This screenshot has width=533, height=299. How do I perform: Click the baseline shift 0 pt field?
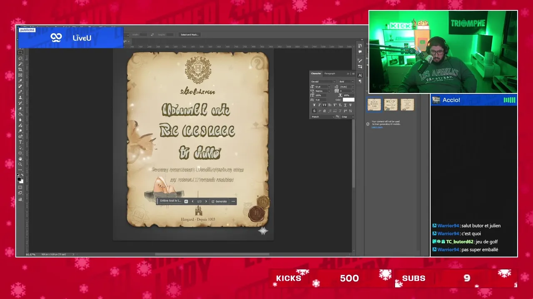tap(320, 100)
